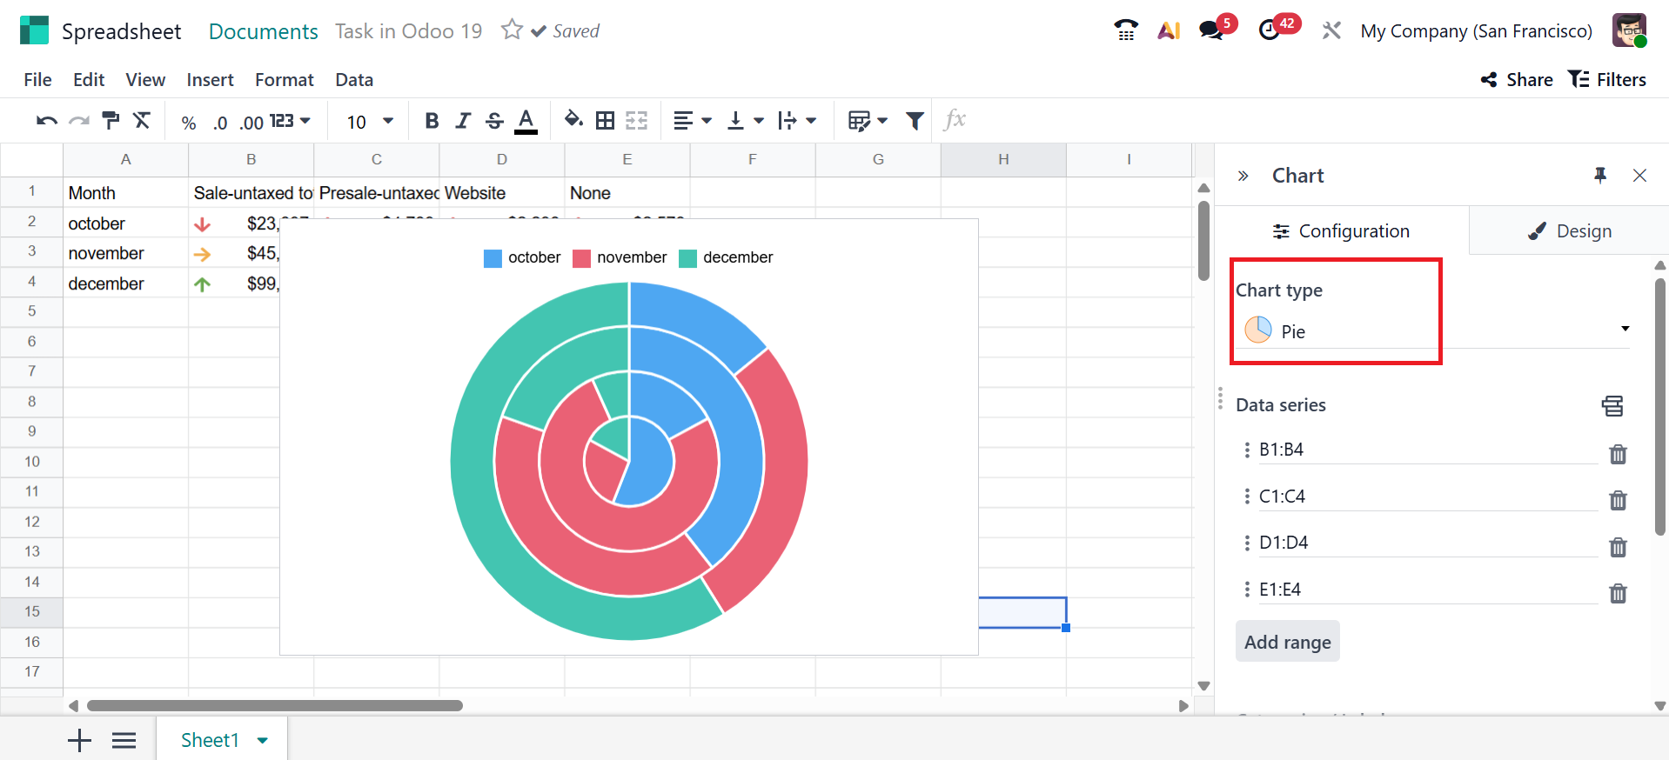Delete the D1:D4 data series
Image resolution: width=1669 pixels, height=760 pixels.
pyautogui.click(x=1618, y=547)
